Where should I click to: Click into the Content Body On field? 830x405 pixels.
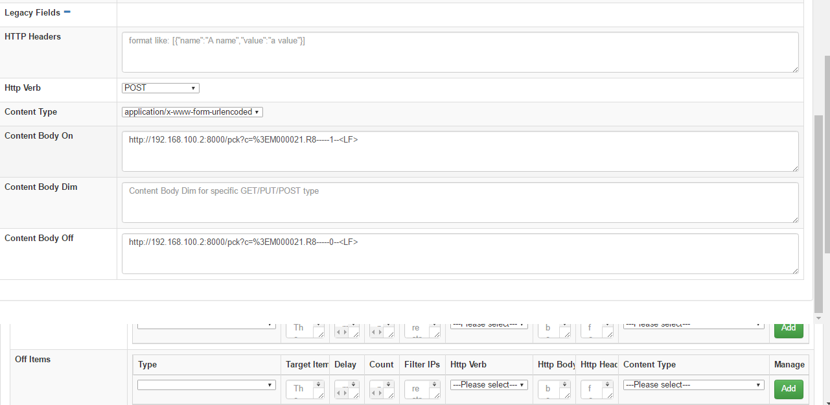(459, 151)
